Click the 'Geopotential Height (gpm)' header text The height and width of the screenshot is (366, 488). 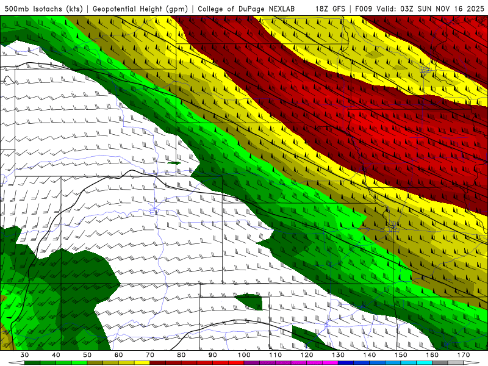[x=140, y=9]
